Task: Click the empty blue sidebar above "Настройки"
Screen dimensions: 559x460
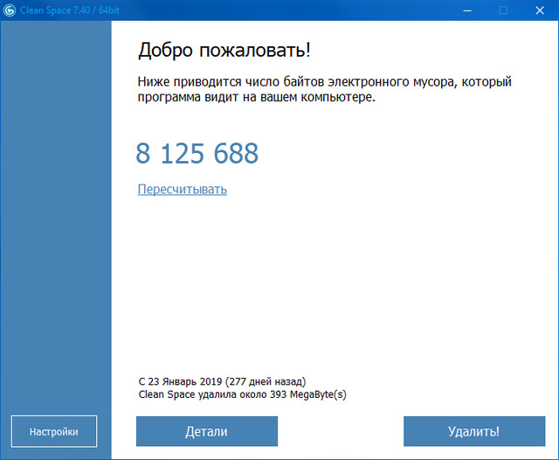Action: [56, 219]
